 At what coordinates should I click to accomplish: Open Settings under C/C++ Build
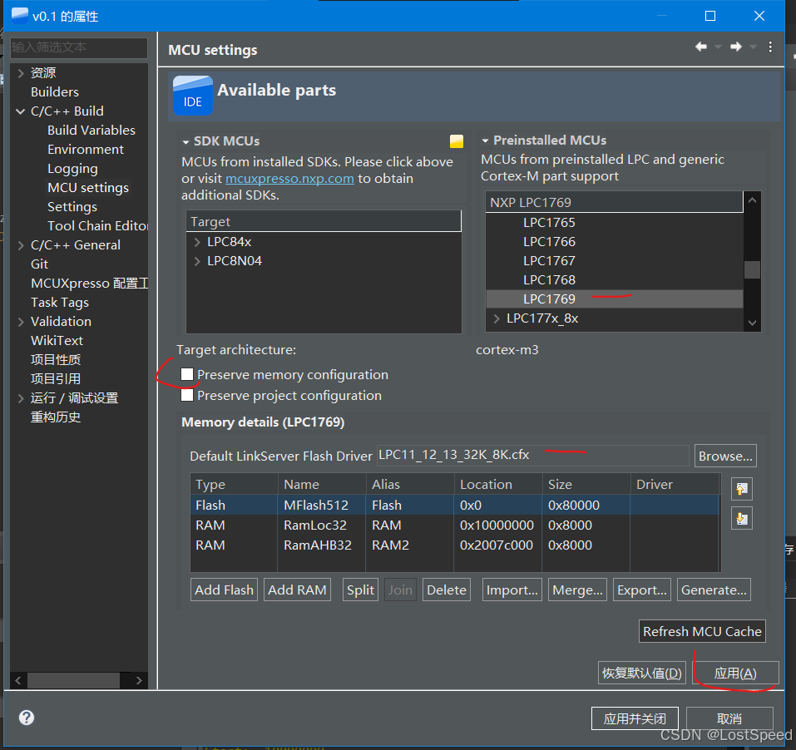click(x=72, y=207)
